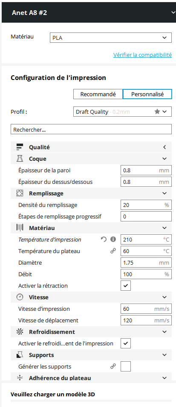The width and height of the screenshot is (176, 407).
Task: Click the Refroidissement fan icon
Action: tap(20, 332)
